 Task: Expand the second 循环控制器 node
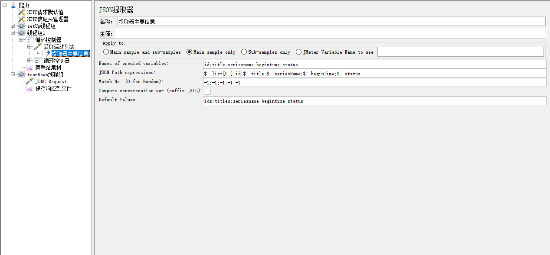point(29,61)
